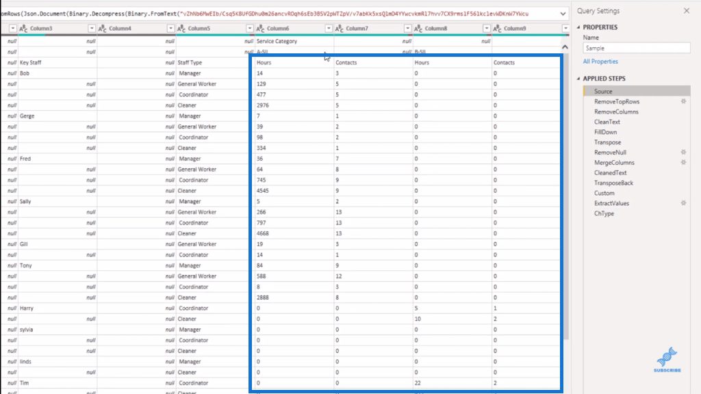Screen dimensions: 701x394
Task: Click the Column5 data type icon
Action: coord(181,29)
